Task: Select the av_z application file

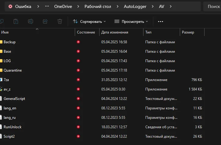Action: pyautogui.click(x=102, y=89)
